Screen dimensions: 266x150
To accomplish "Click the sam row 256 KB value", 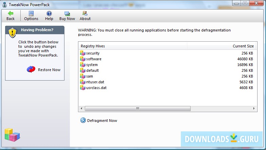I will (247, 76).
